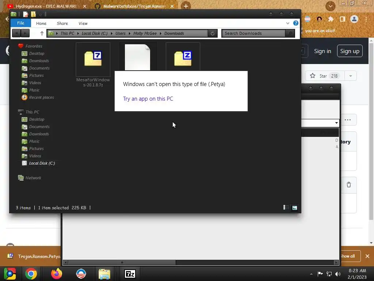Click the GitHub delete file trash icon
This screenshot has width=374, height=281.
click(349, 185)
